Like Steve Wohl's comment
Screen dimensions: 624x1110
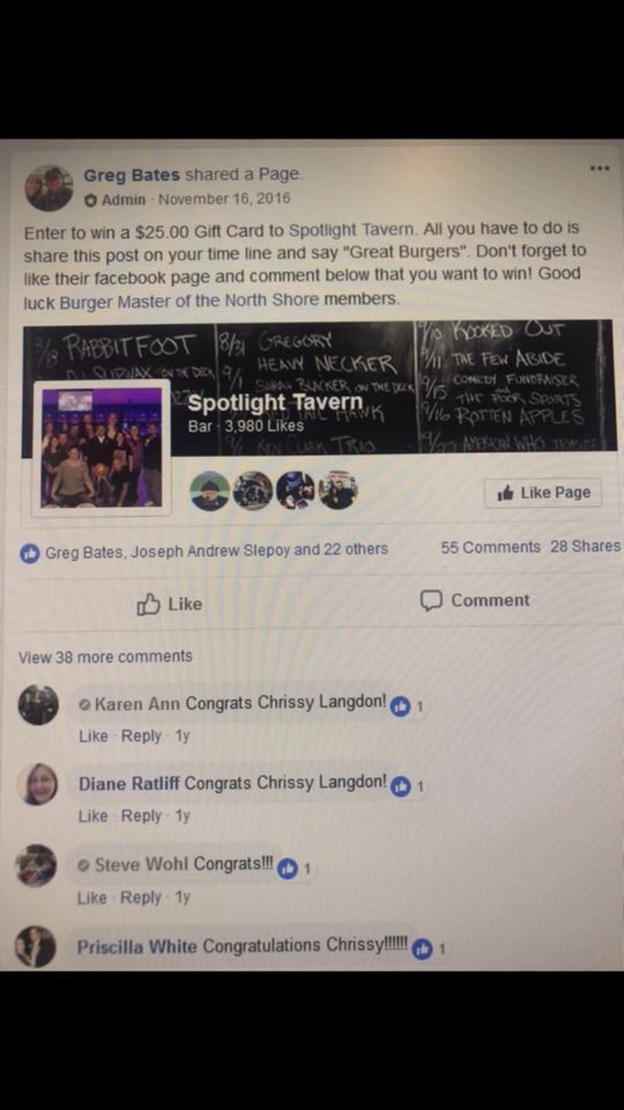[x=92, y=898]
